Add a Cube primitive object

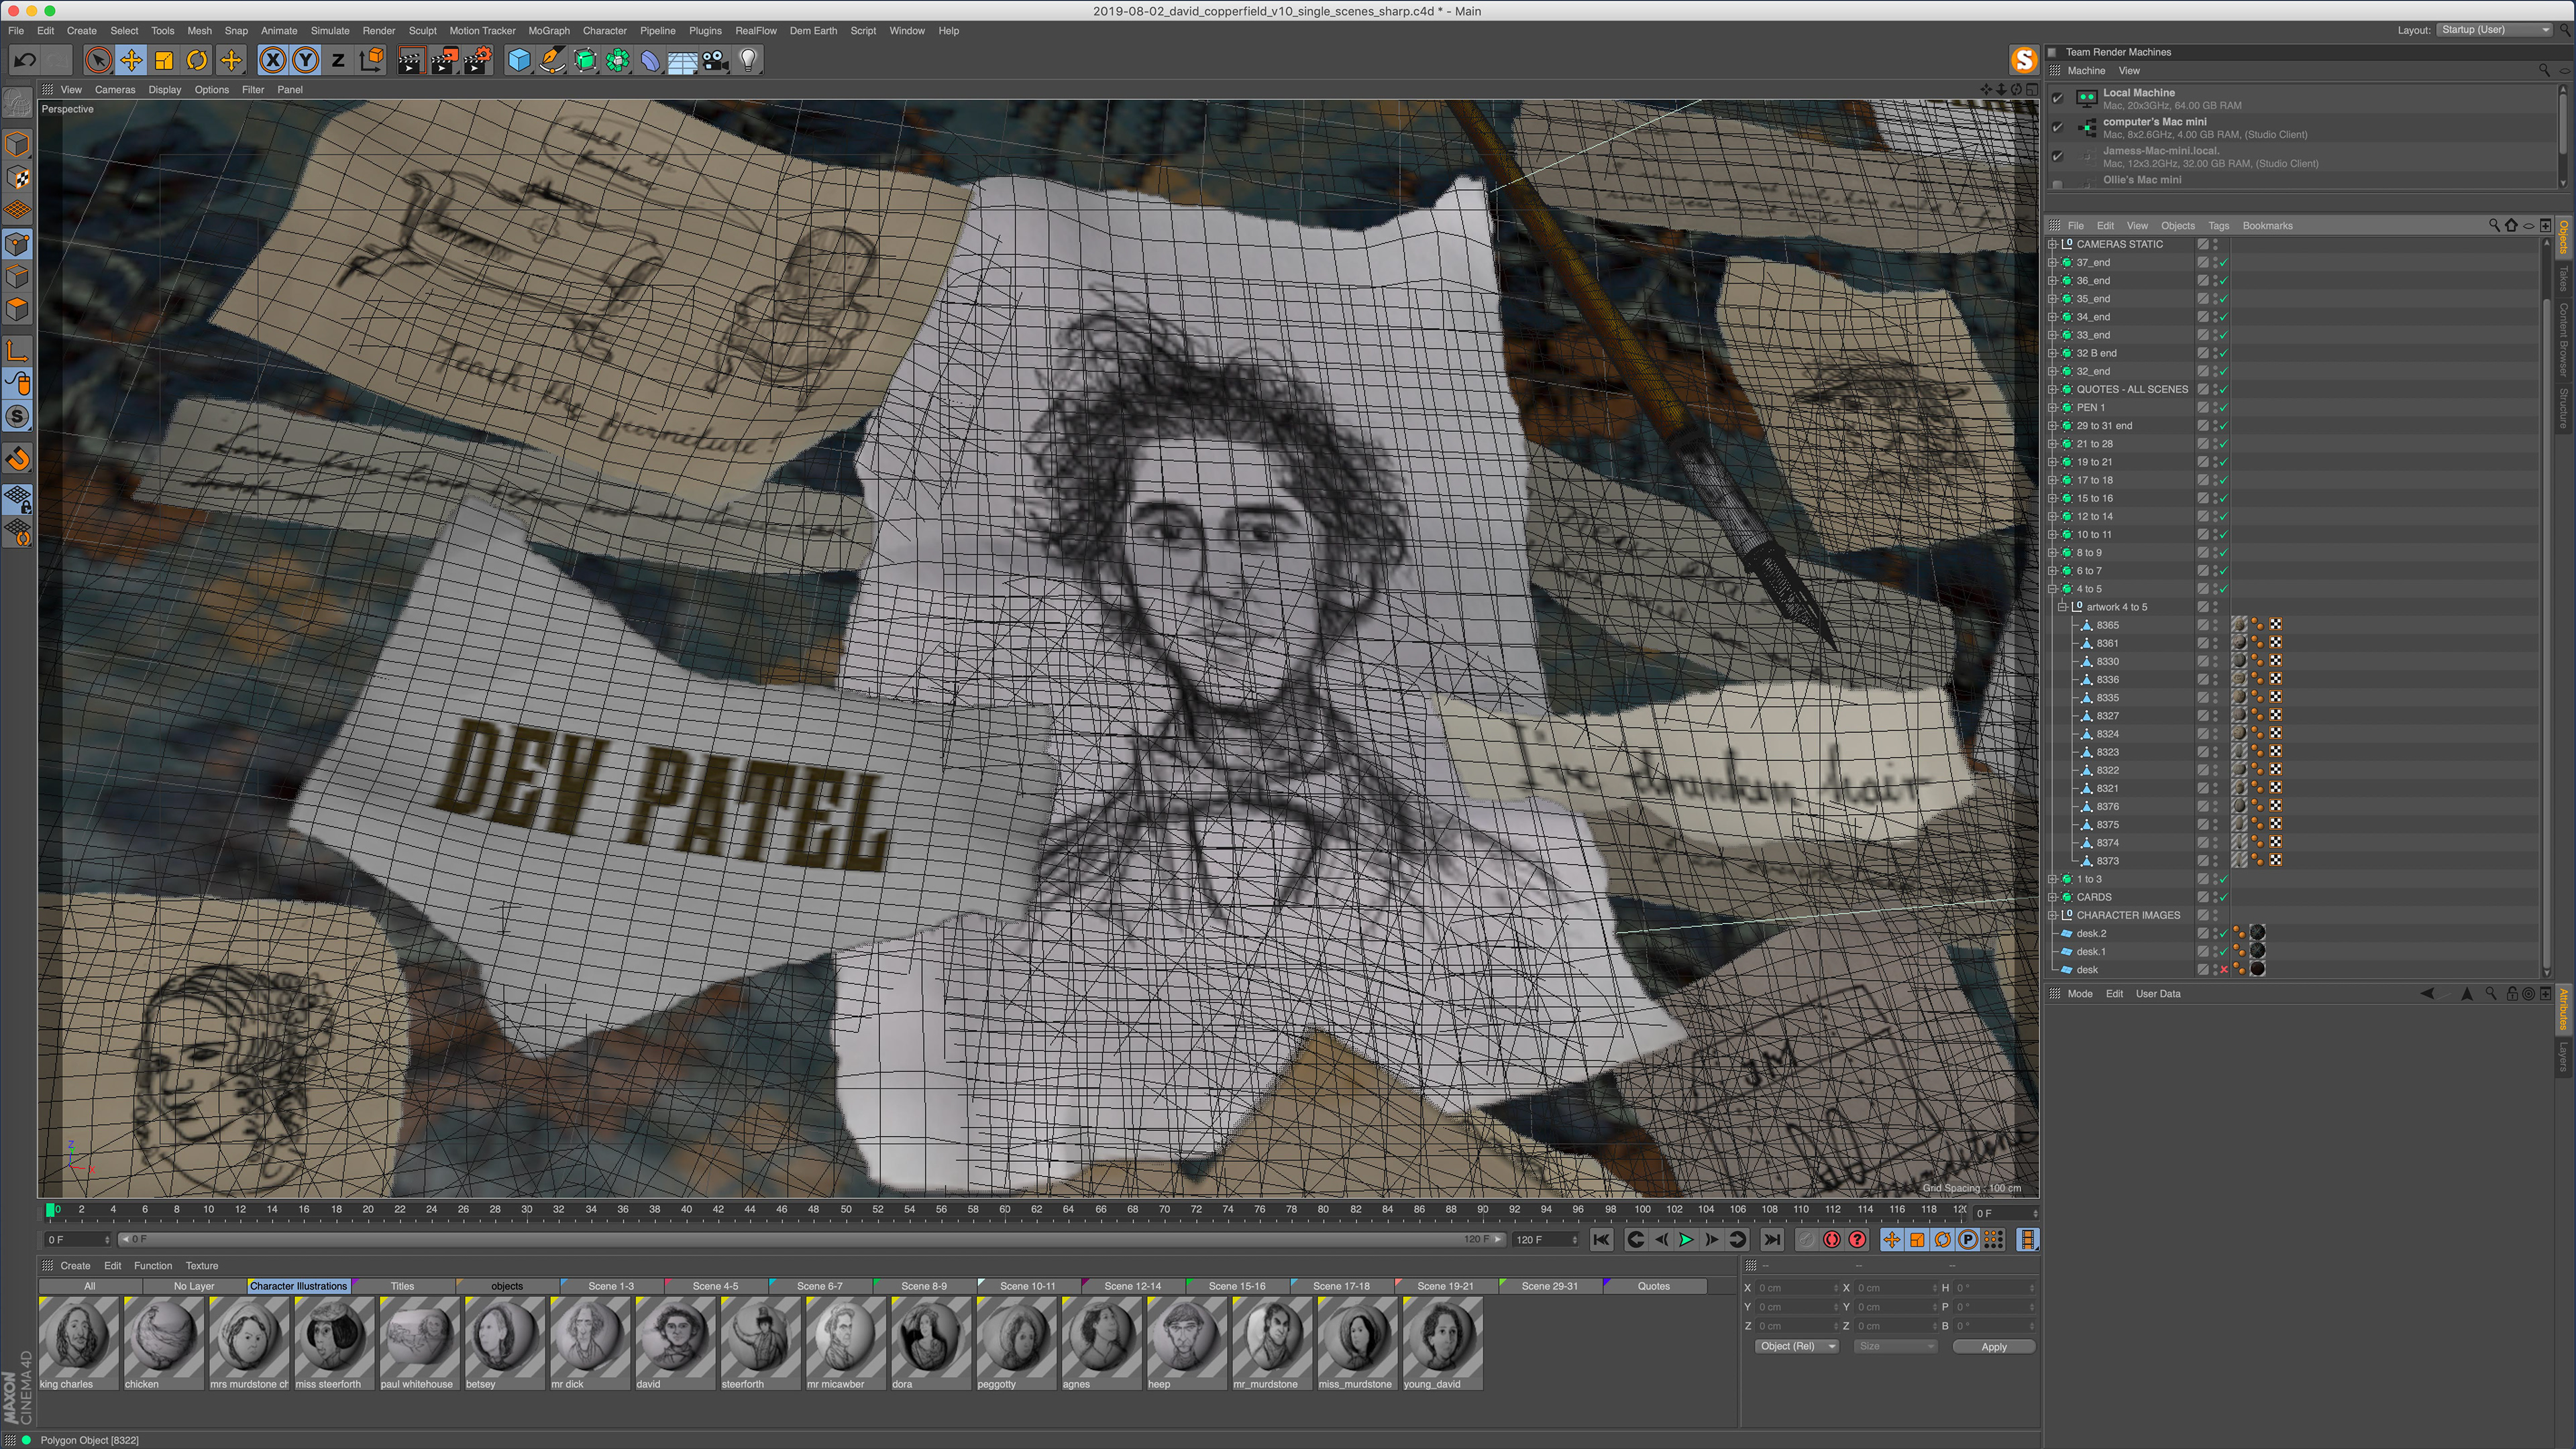click(x=519, y=61)
